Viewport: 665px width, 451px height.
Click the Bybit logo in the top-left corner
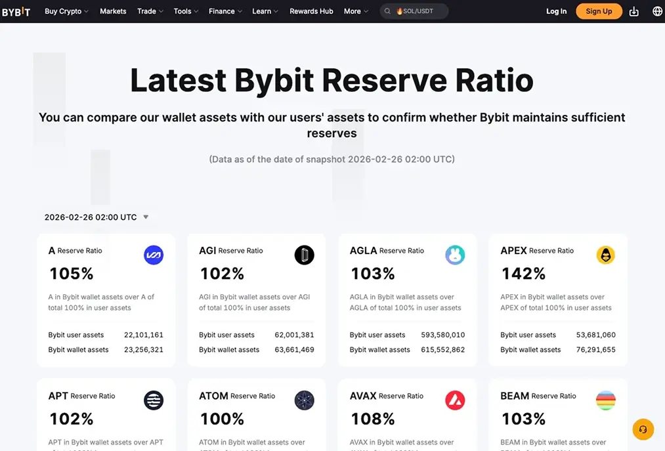click(x=16, y=11)
